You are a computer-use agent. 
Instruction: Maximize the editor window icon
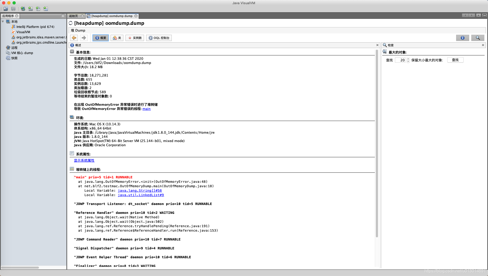(484, 15)
